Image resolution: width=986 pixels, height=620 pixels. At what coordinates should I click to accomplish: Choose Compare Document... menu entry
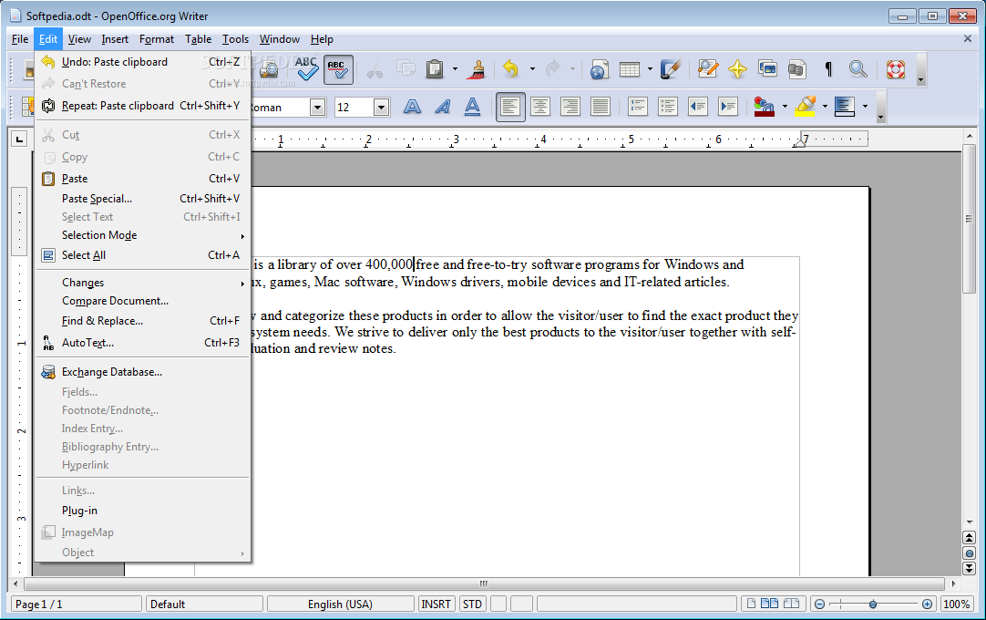coord(143,301)
